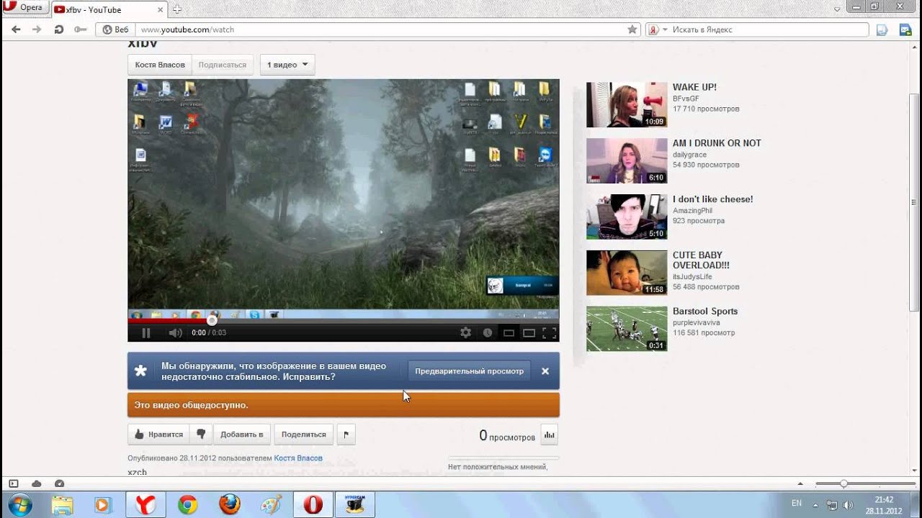Open 'Костя Власов' channel link
This screenshot has height=518, width=922.
coord(160,65)
